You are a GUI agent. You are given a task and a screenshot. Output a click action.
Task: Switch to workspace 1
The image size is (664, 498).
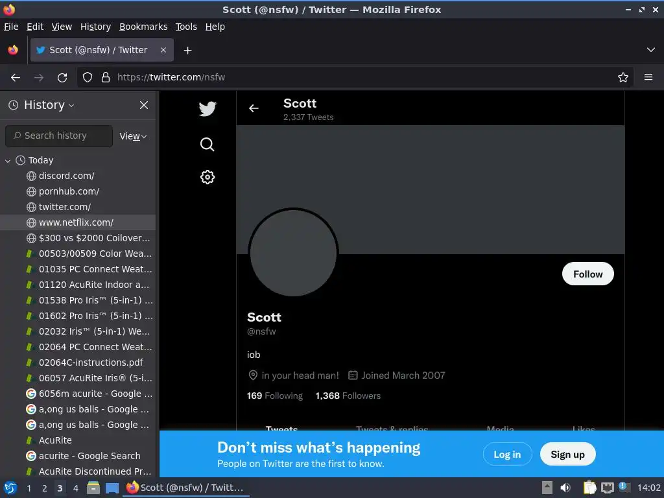pyautogui.click(x=29, y=488)
